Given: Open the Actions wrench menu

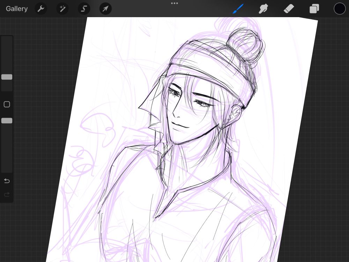Looking at the screenshot, I should [x=41, y=9].
